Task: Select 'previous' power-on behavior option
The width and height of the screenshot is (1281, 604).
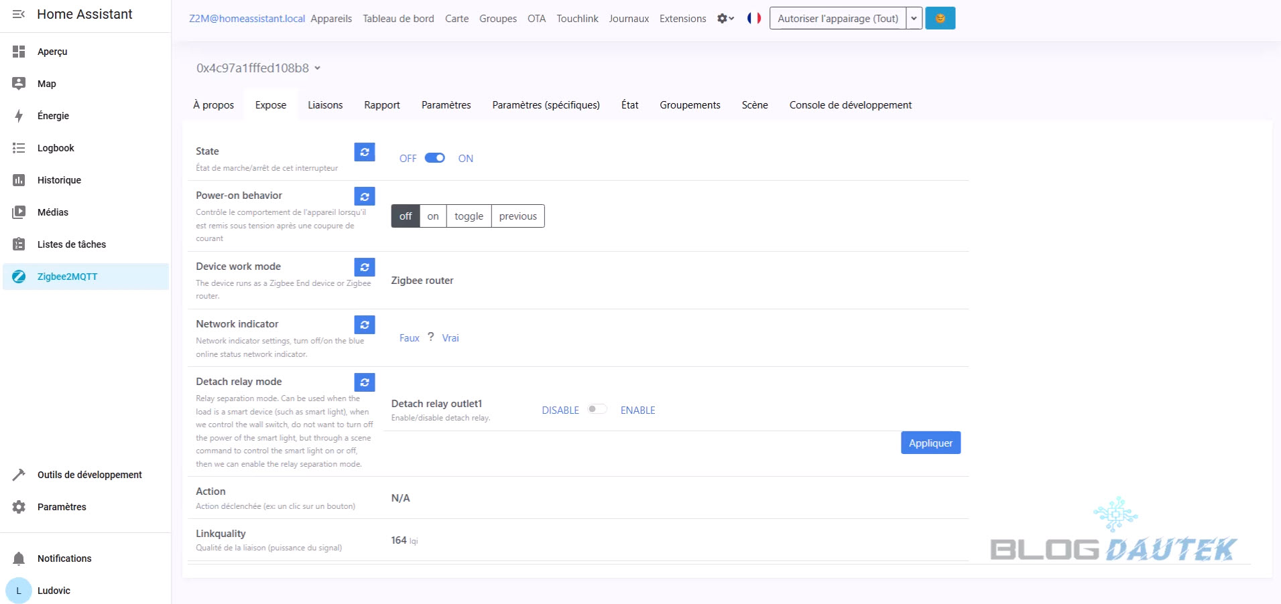Action: click(517, 216)
